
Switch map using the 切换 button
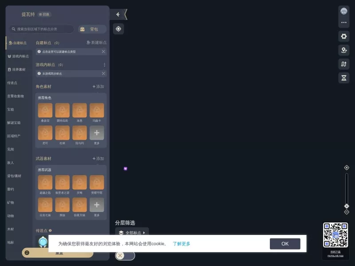[44, 15]
